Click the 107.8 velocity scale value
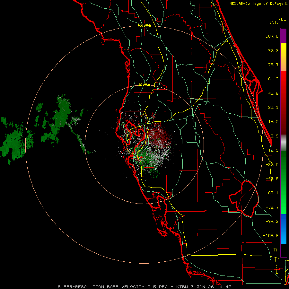 (272, 36)
